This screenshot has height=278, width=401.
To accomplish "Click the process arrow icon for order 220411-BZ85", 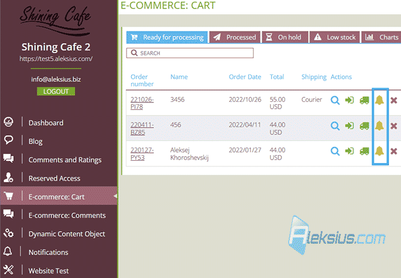I will 349,125.
